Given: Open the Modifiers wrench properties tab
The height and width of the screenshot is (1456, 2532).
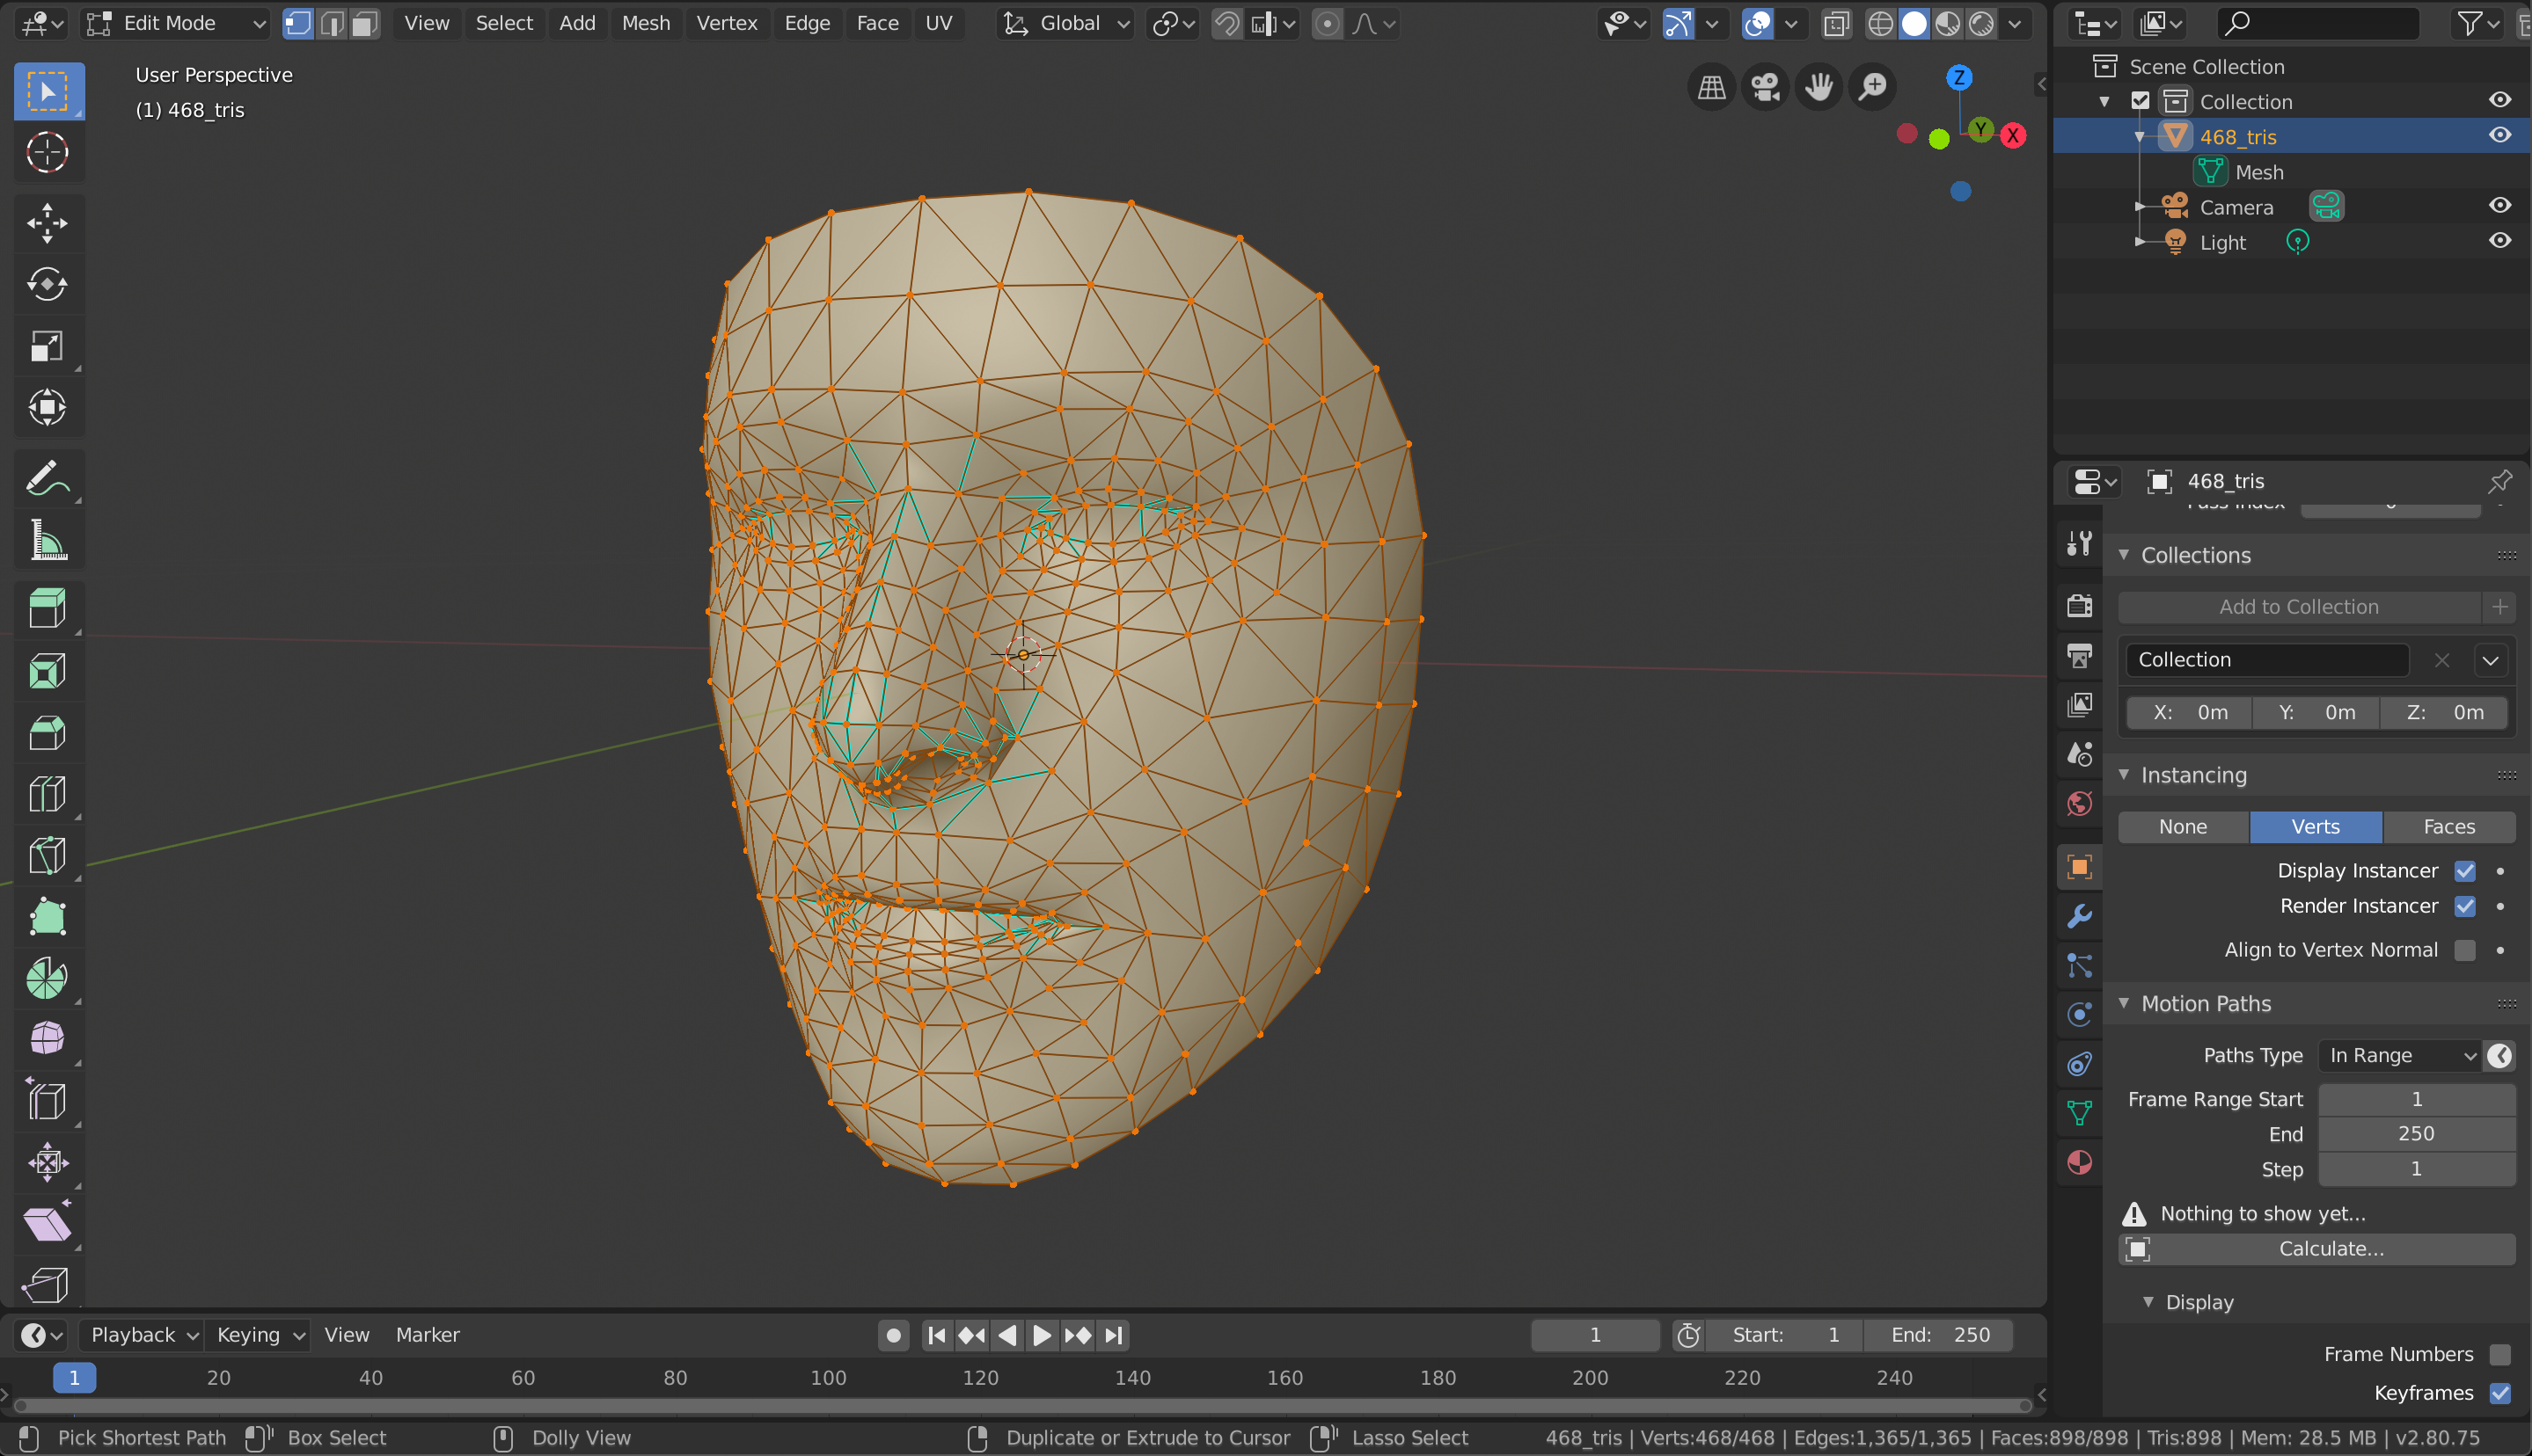Looking at the screenshot, I should [2080, 916].
